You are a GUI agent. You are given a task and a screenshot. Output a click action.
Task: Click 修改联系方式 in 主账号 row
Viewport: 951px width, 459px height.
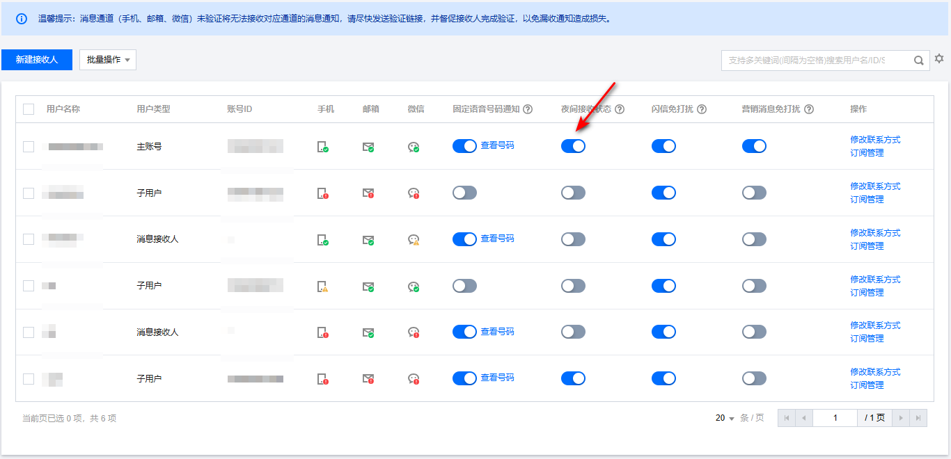(x=875, y=140)
